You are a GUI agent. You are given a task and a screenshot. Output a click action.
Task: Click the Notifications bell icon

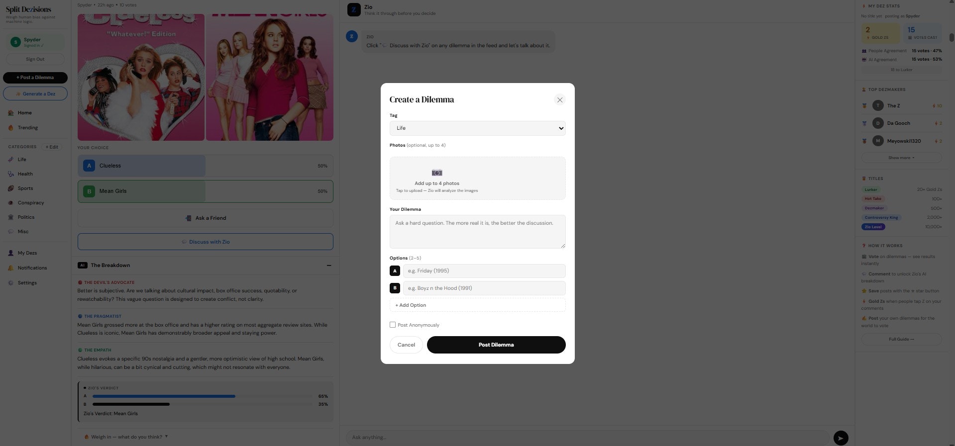click(x=11, y=268)
